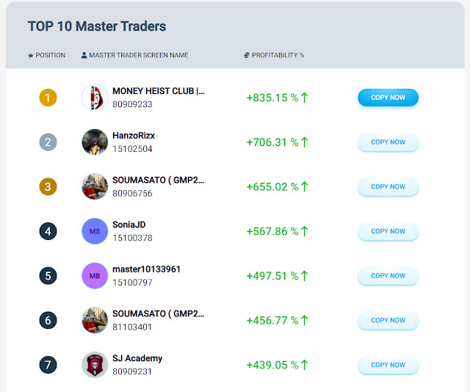
Task: Click the silver position 2 badge
Action: click(x=48, y=142)
